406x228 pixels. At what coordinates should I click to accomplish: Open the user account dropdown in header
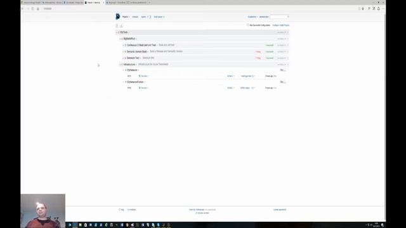252,17
